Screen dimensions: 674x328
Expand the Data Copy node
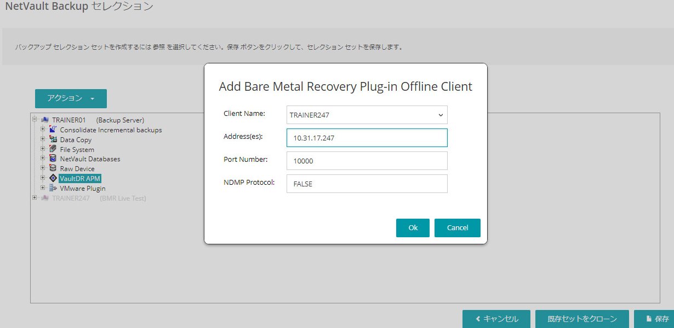click(x=43, y=139)
